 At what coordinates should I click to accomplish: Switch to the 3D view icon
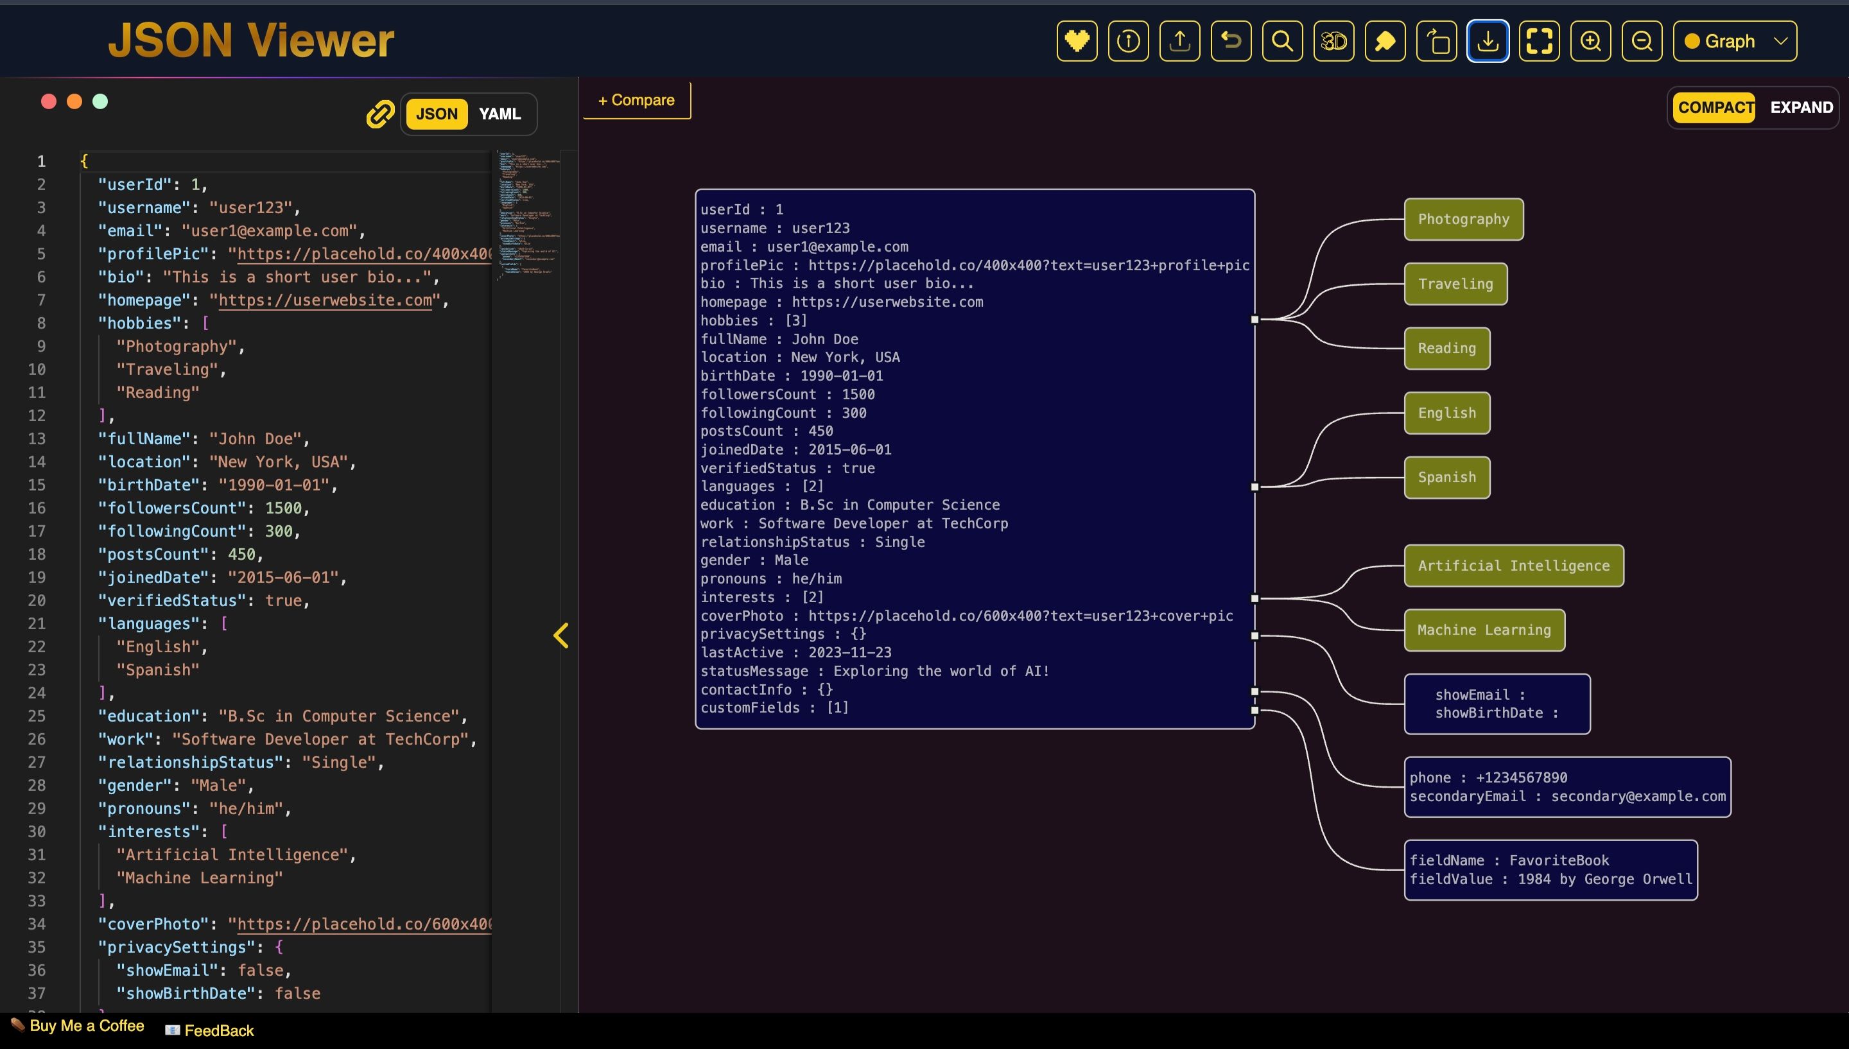1333,41
